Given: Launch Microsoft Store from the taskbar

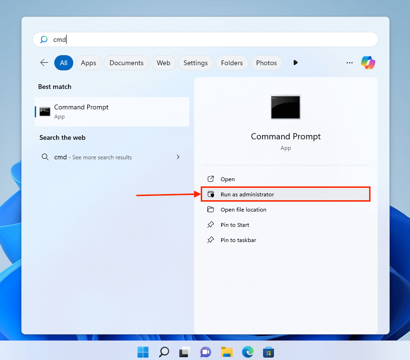Looking at the screenshot, I should coord(268,352).
